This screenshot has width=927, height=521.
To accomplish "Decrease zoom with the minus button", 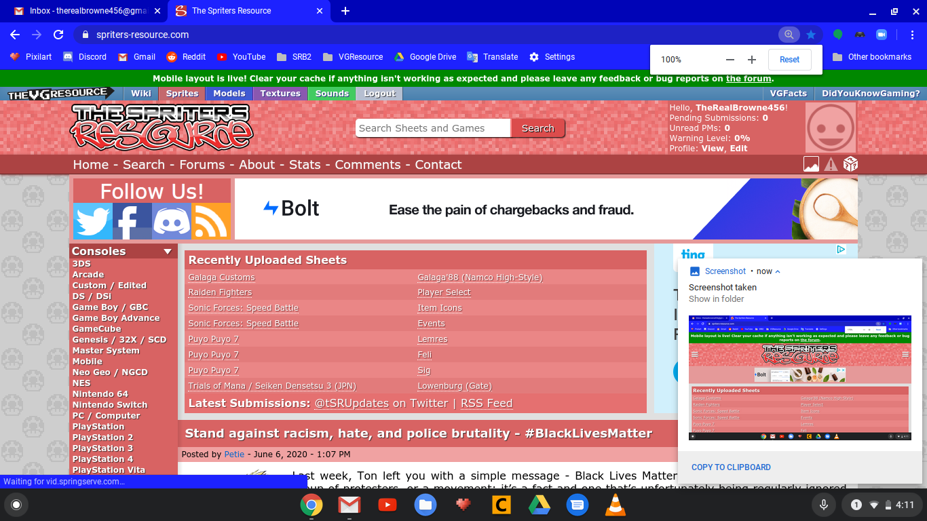I will click(730, 60).
